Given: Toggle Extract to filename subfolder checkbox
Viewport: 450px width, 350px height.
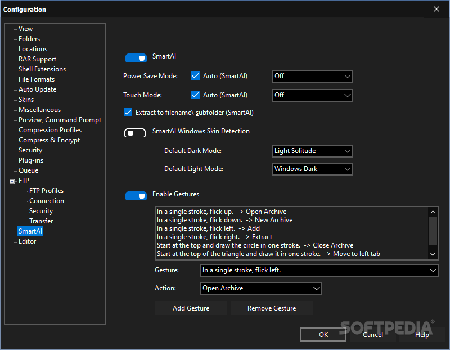Looking at the screenshot, I should 128,113.
